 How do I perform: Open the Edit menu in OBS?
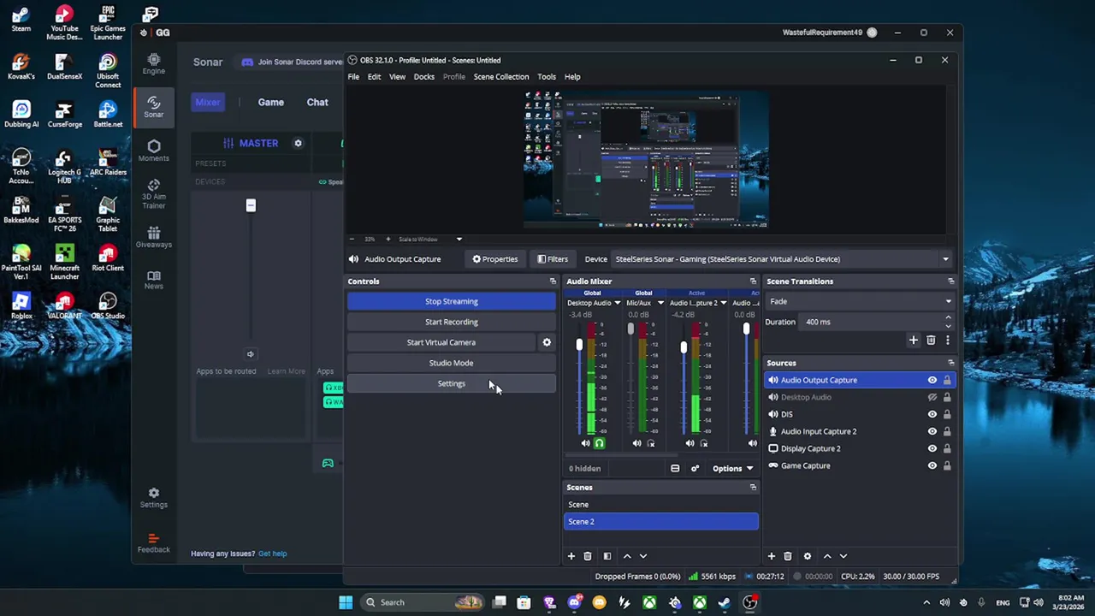click(x=374, y=77)
